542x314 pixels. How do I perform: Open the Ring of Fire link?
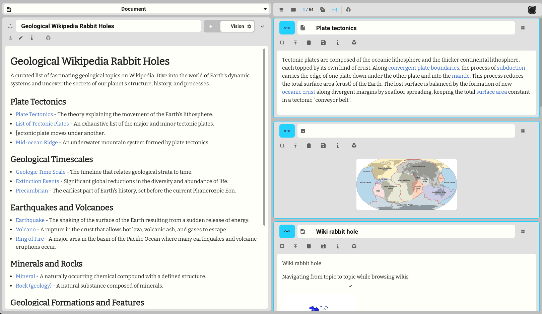pos(30,239)
